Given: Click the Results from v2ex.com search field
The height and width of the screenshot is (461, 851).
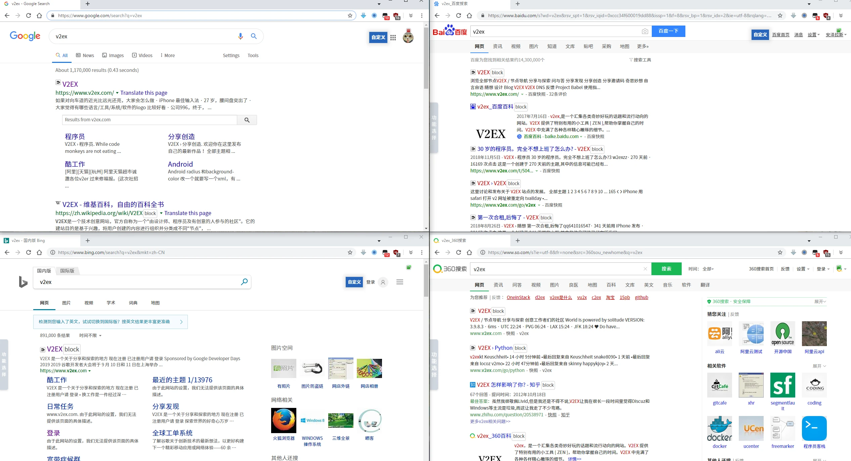Looking at the screenshot, I should [x=150, y=120].
